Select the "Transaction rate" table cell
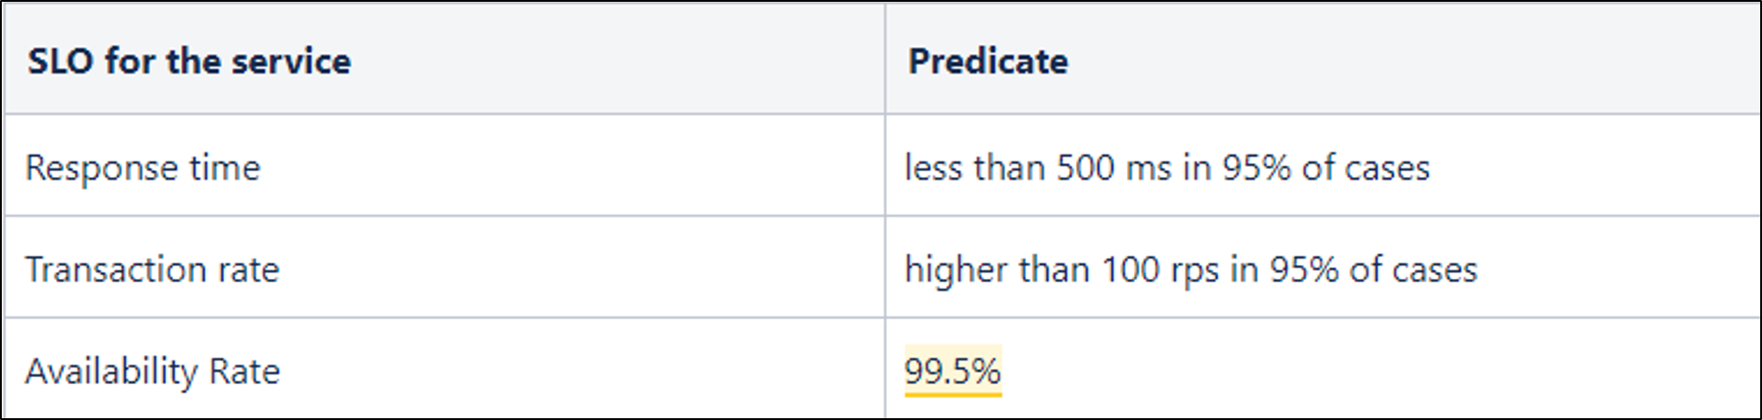This screenshot has width=1762, height=420. tap(152, 269)
